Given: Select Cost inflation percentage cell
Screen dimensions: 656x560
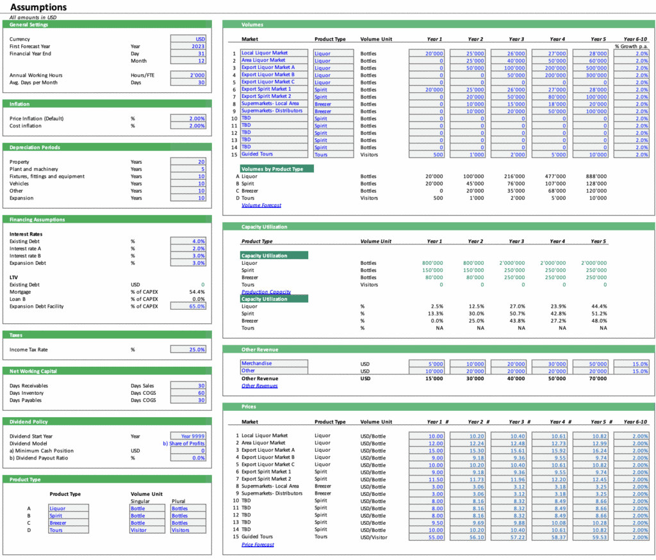Looking at the screenshot, I should click(188, 126).
